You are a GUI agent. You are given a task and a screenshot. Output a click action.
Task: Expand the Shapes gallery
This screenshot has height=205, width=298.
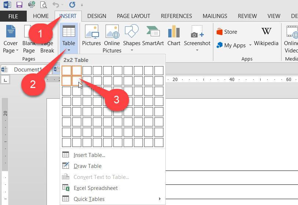coord(132,39)
